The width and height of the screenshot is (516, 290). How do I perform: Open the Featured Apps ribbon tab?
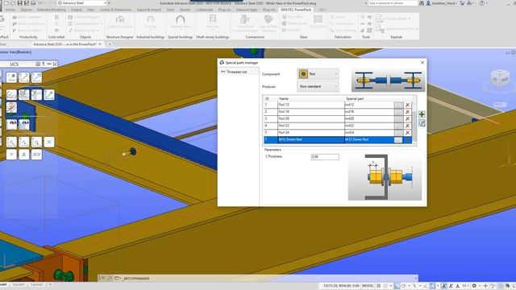point(247,10)
